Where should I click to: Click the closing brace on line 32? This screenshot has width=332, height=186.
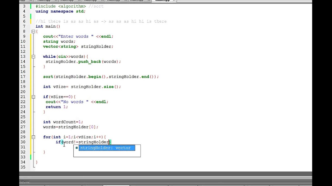44,152
